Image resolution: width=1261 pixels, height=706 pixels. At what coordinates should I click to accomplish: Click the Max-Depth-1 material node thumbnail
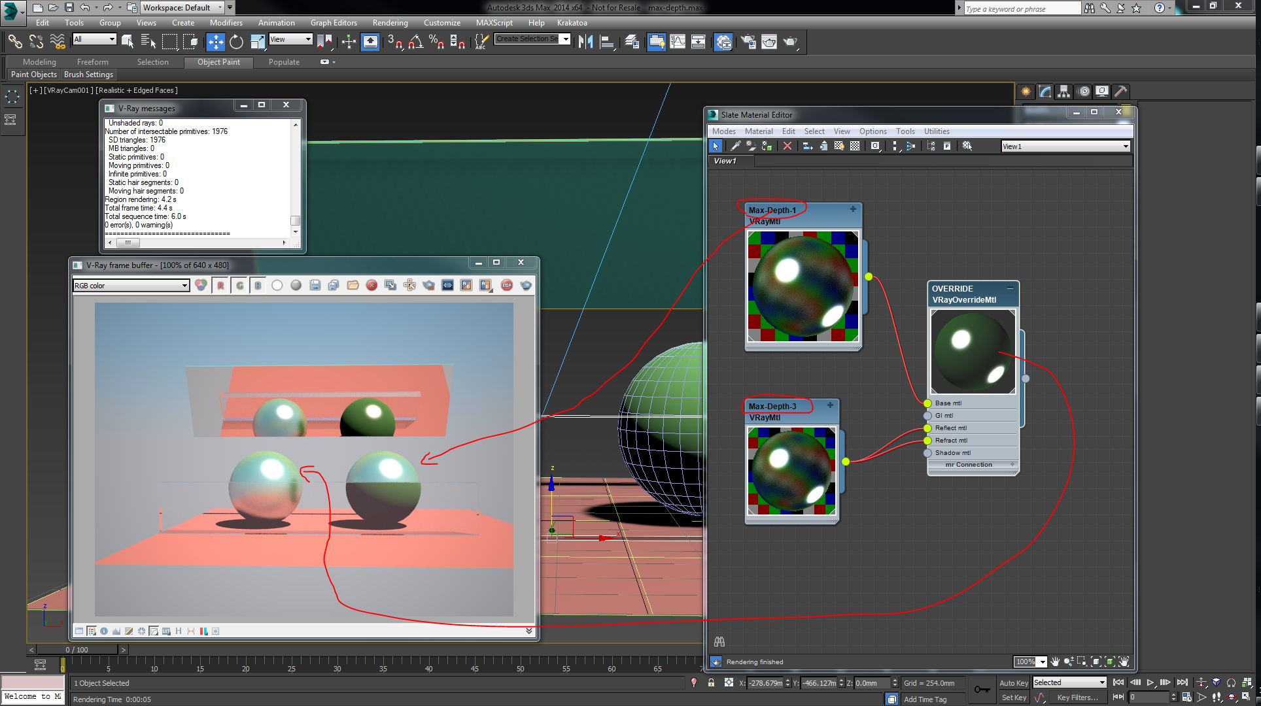click(803, 286)
